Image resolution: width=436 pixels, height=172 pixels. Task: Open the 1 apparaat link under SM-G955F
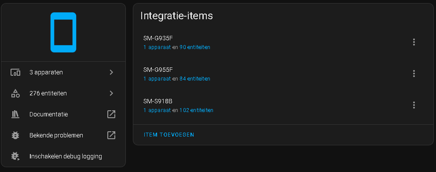157,79
